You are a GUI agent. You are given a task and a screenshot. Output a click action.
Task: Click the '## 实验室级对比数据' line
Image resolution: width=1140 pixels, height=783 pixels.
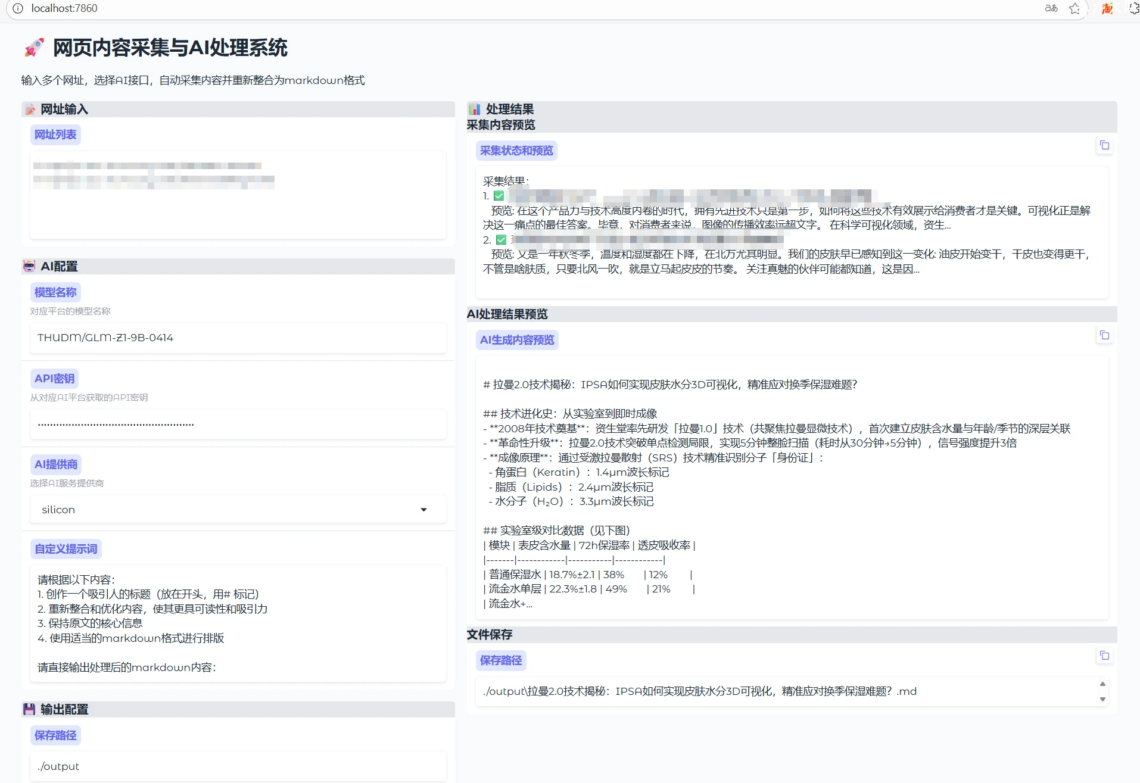pos(556,531)
